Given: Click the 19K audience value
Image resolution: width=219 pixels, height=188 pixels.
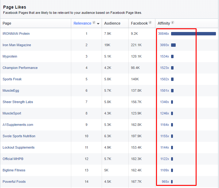Looking at the screenshot, I should coord(107,45).
